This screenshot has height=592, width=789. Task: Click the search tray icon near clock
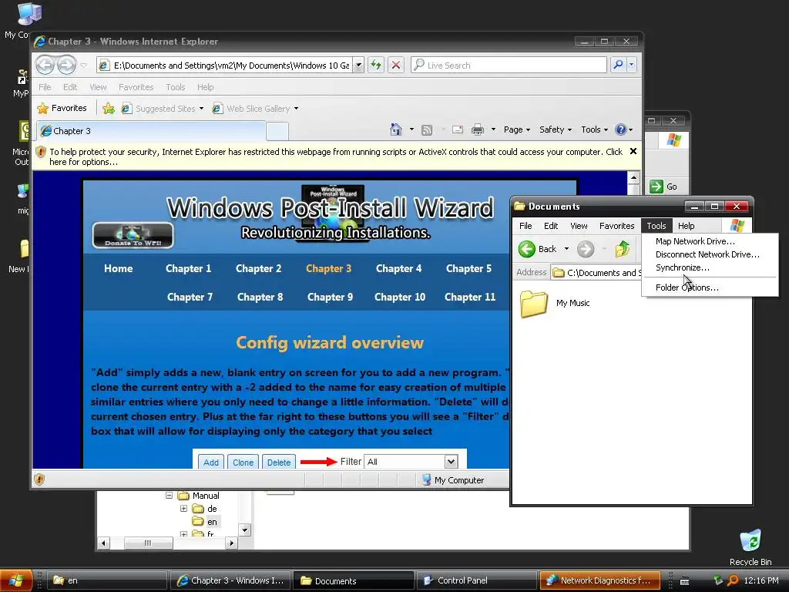coord(733,580)
